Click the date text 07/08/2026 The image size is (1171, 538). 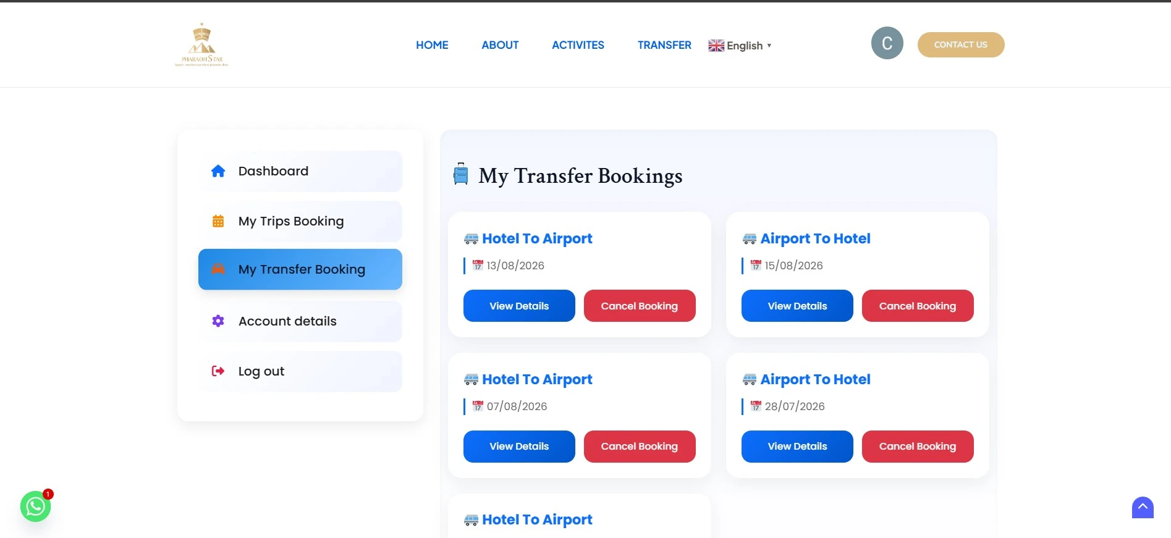pyautogui.click(x=517, y=406)
